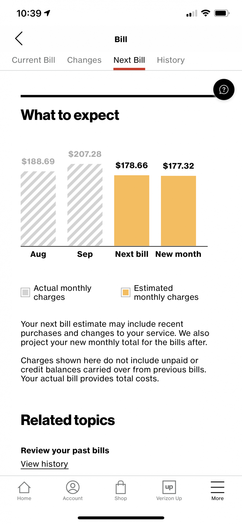Switch to the Current Bill tab
This screenshot has width=242, height=524.
[33, 60]
